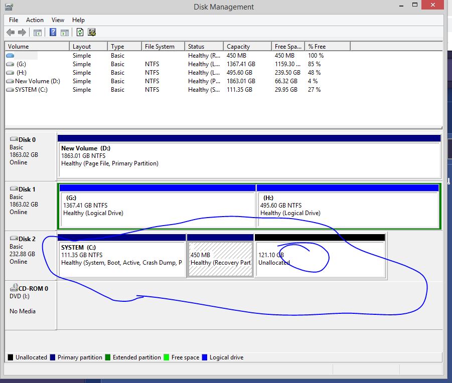Open Help using the blue question mark icon
Screen dimensions: 452x383
53,32
